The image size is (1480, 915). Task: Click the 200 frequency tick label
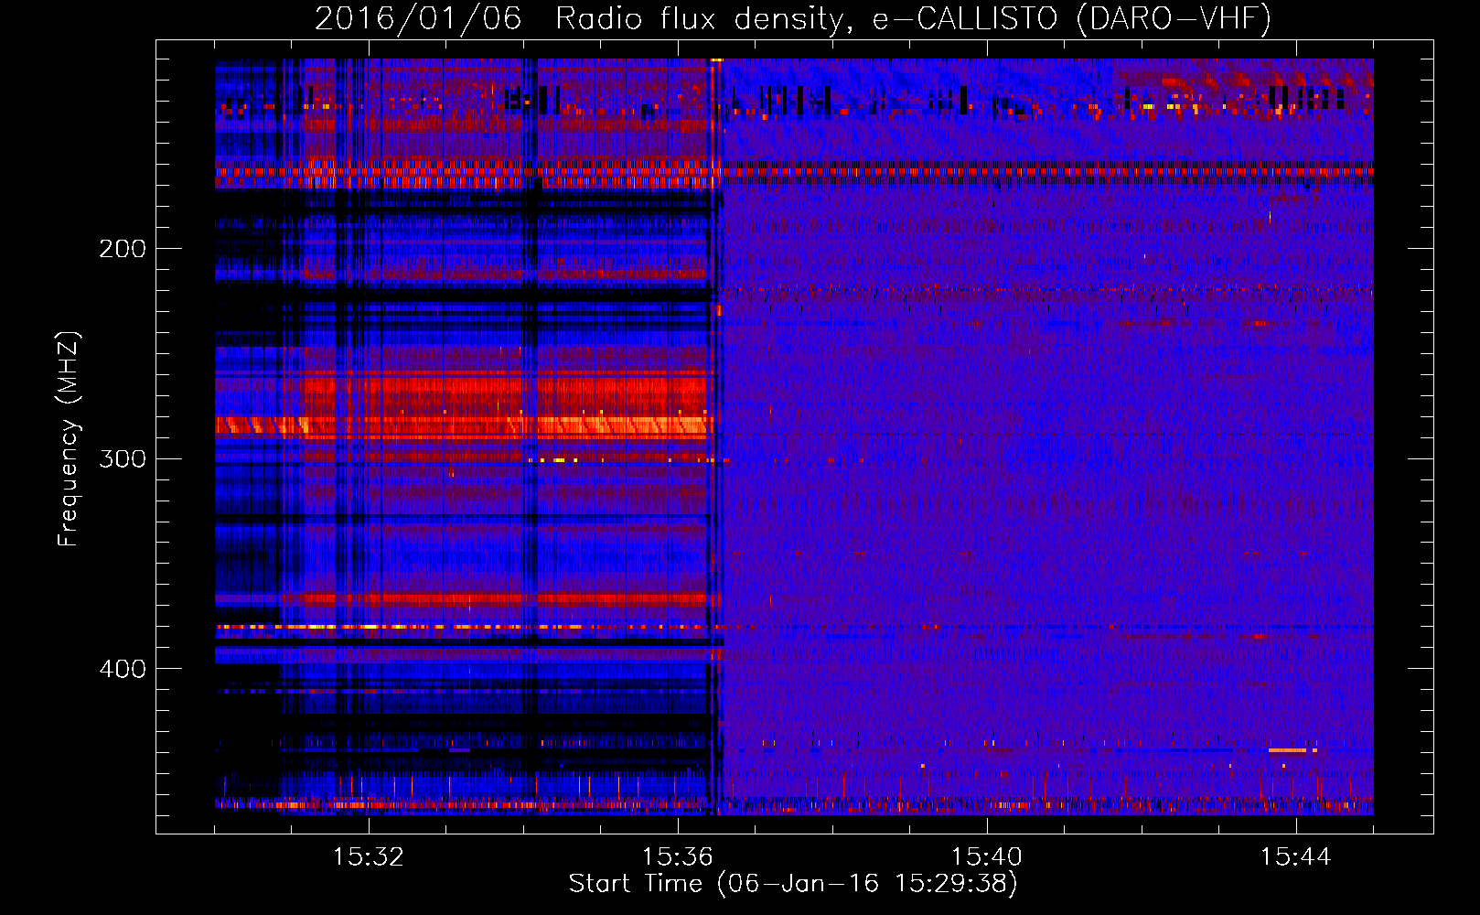[x=123, y=249]
